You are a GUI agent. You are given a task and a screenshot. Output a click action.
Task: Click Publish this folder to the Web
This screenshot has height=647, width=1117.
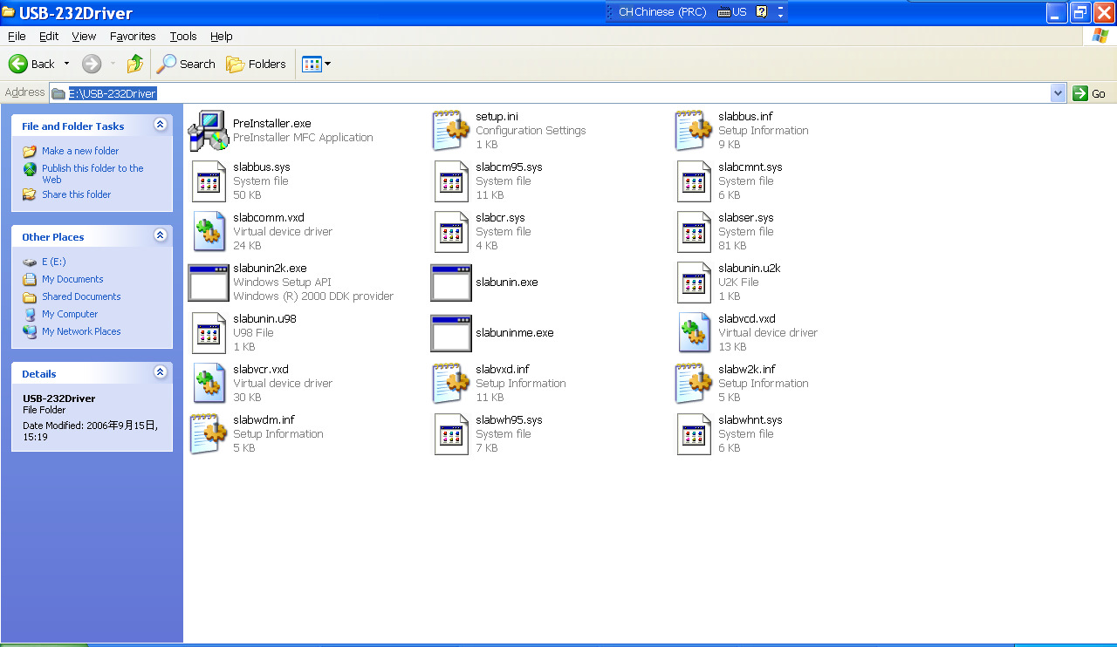(x=93, y=174)
